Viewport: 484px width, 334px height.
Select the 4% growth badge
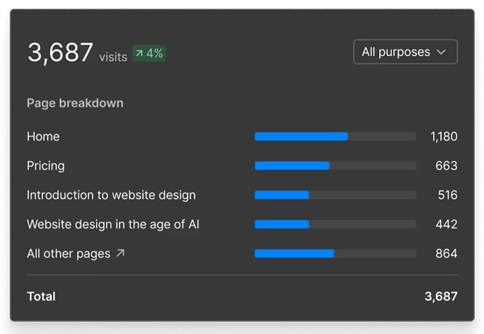coord(149,53)
